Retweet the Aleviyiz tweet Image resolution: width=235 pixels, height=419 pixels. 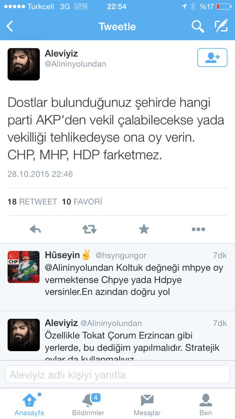90,229
